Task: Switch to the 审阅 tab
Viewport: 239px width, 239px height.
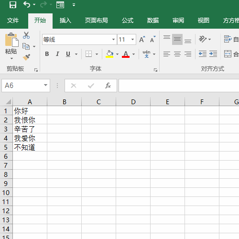Action: click(178, 21)
